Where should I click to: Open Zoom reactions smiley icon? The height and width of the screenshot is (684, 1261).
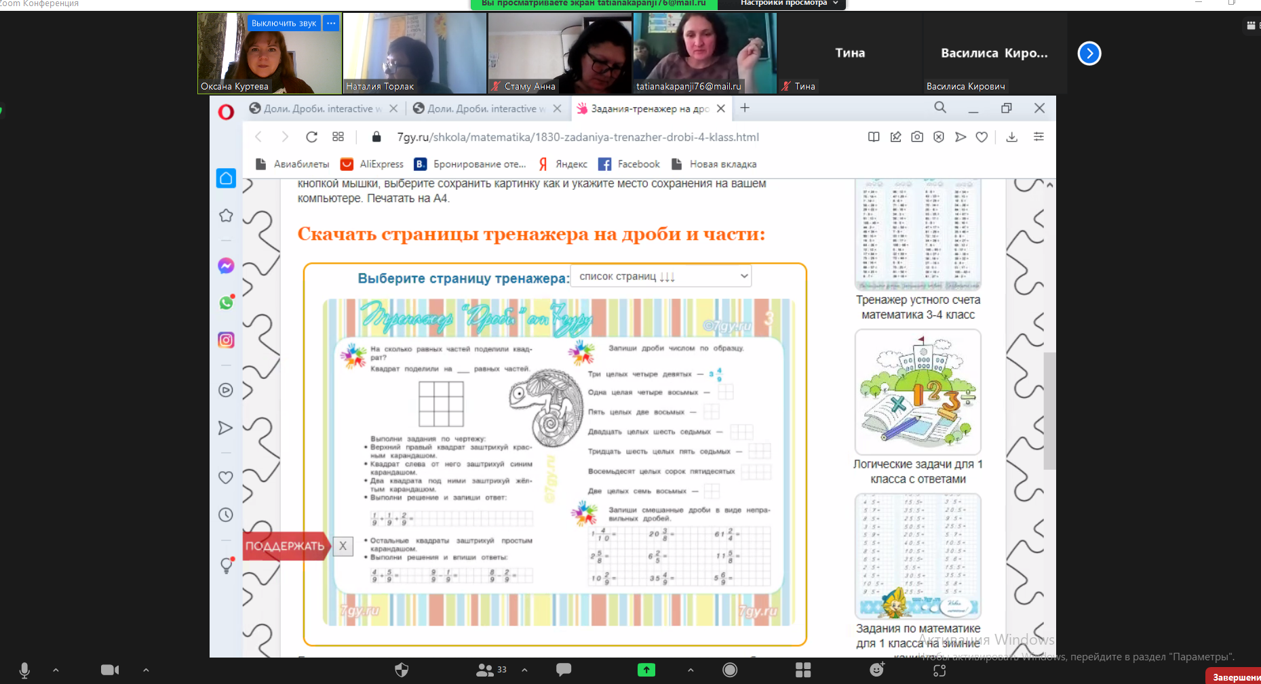pos(876,670)
